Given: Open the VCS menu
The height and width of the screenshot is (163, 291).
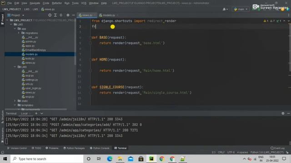Looking at the screenshot, I should click(84, 3).
